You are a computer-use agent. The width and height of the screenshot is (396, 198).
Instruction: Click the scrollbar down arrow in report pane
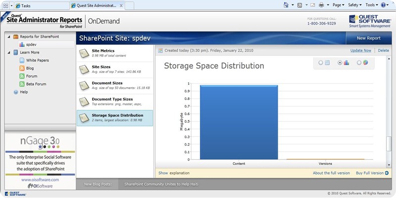pyautogui.click(x=389, y=165)
